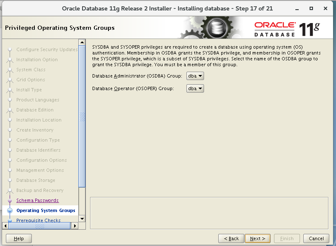Click the sidebar scrollbar up arrow
The height and width of the screenshot is (246, 336).
click(x=82, y=42)
